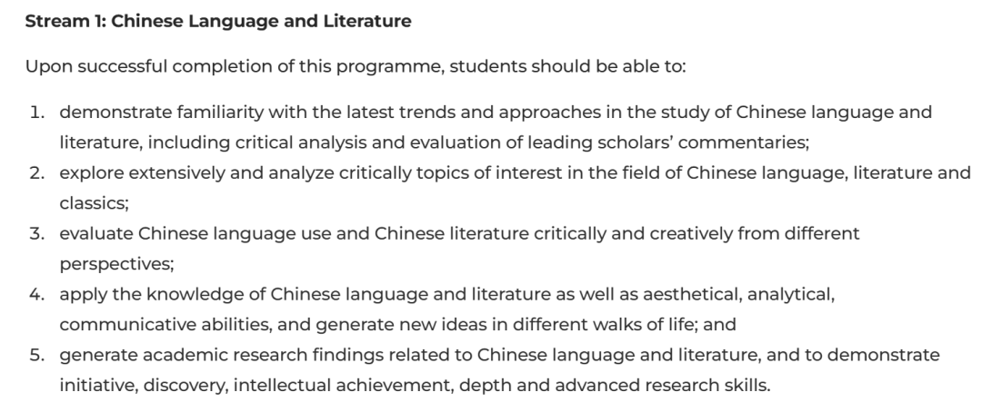Click the list number "3."
Screen dimensions: 982x412
coord(37,233)
